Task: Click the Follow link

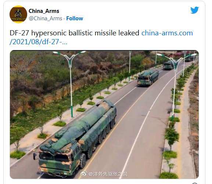Action: (75, 18)
